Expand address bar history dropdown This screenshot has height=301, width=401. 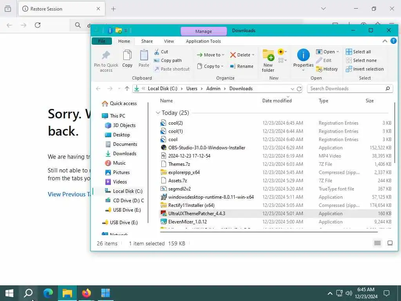coord(292,89)
